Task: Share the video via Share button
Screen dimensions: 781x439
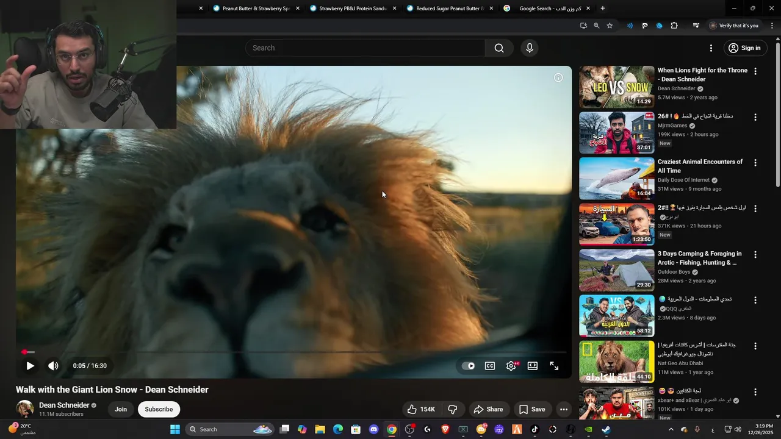Action: click(x=489, y=409)
